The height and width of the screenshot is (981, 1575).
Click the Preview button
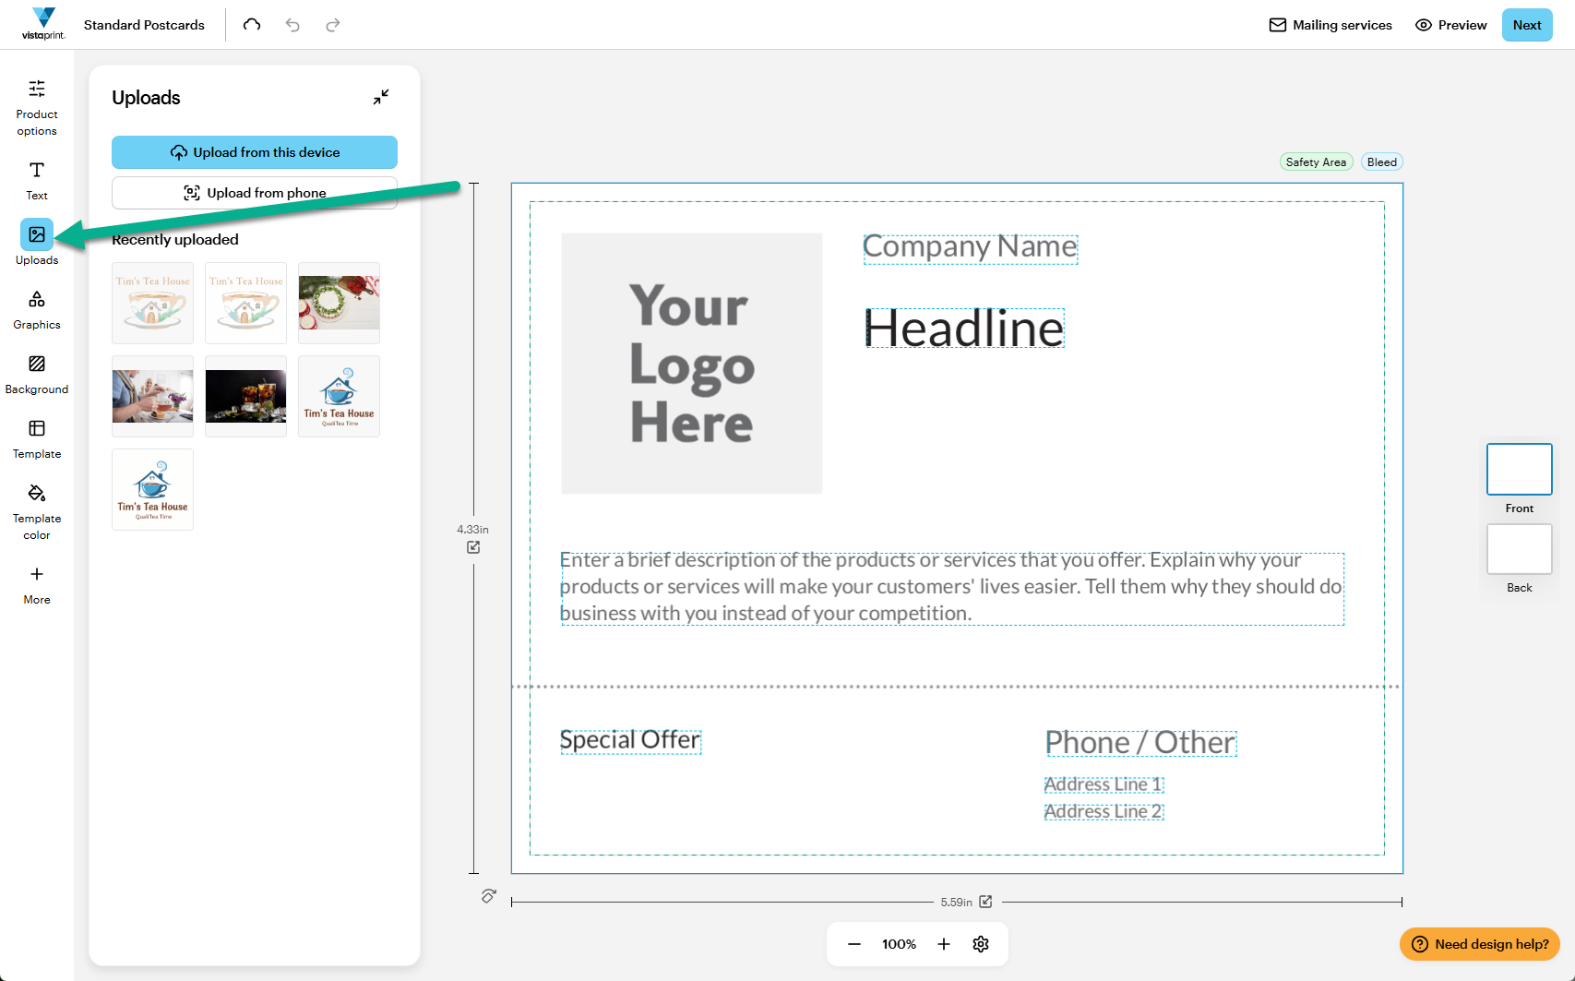pyautogui.click(x=1450, y=25)
